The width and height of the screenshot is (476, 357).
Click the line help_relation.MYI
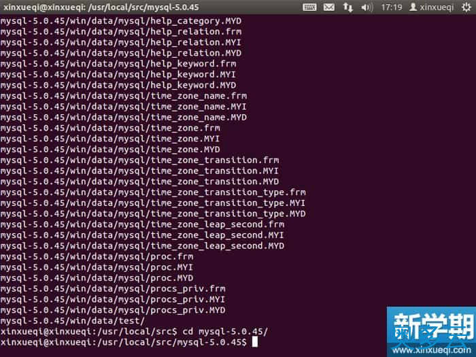point(120,42)
